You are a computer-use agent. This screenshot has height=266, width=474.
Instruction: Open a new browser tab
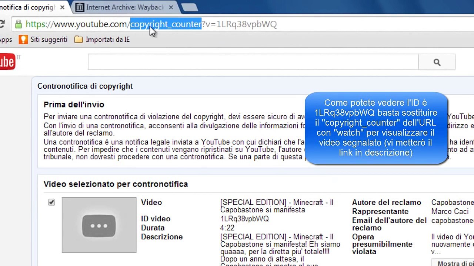click(x=190, y=7)
